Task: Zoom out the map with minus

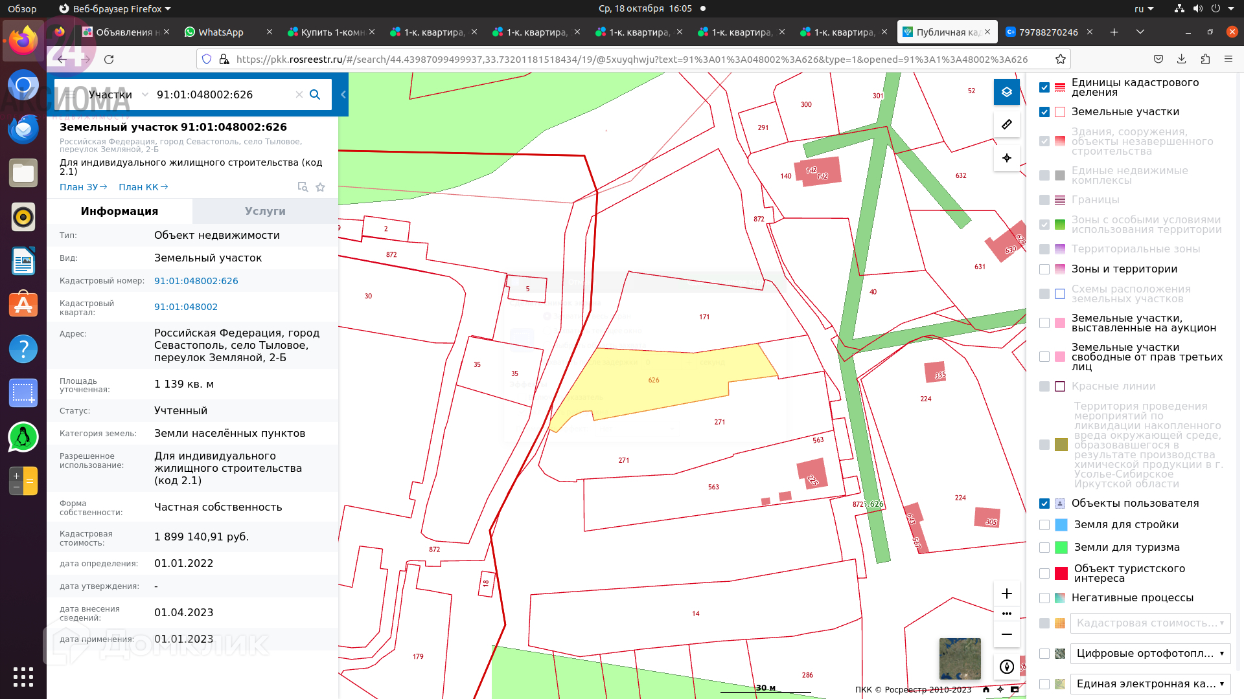Action: tap(1006, 634)
